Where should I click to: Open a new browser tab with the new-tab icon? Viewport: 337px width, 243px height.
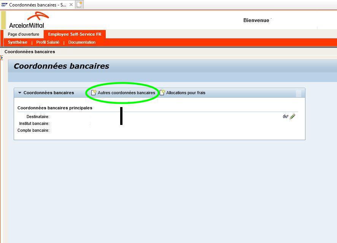click(x=79, y=4)
